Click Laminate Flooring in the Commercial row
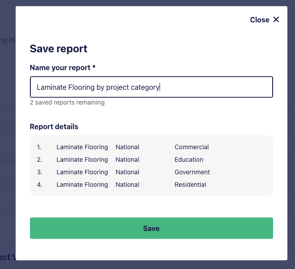Screen dimensions: 295x269 (82, 147)
